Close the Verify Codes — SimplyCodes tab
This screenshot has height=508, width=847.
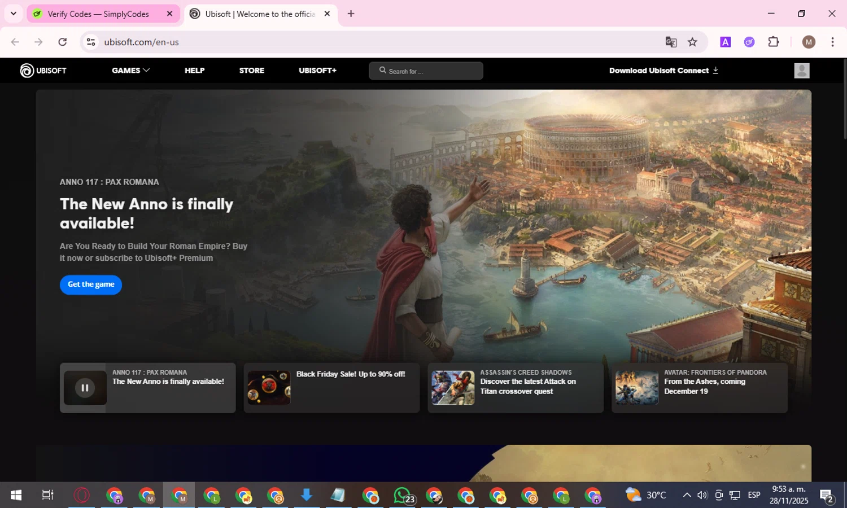click(x=169, y=14)
